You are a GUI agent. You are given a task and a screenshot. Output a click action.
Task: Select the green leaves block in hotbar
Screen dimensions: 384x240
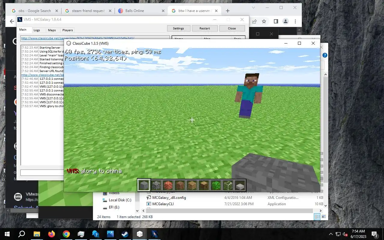pyautogui.click(x=216, y=185)
